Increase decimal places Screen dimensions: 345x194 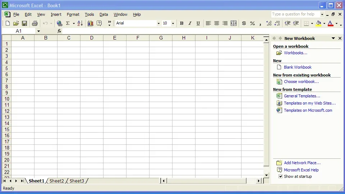point(269,23)
